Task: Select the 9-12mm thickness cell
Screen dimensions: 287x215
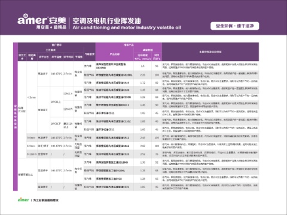Action: tap(32, 154)
